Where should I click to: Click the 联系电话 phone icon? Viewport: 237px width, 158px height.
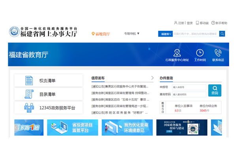tap(218, 53)
